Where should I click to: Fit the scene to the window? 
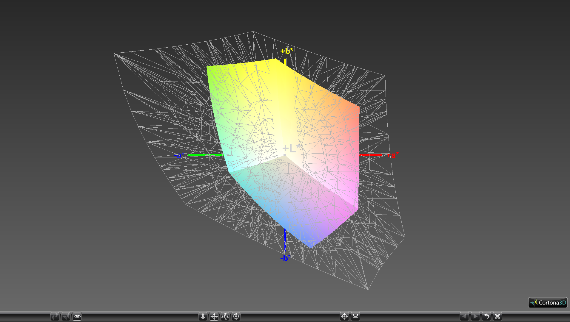(x=497, y=316)
